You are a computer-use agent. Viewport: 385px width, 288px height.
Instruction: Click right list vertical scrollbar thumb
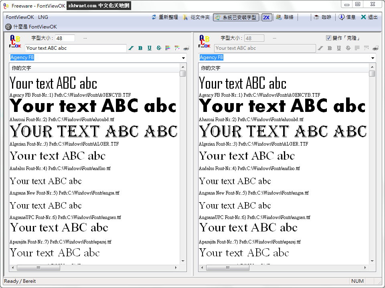tap(372, 74)
